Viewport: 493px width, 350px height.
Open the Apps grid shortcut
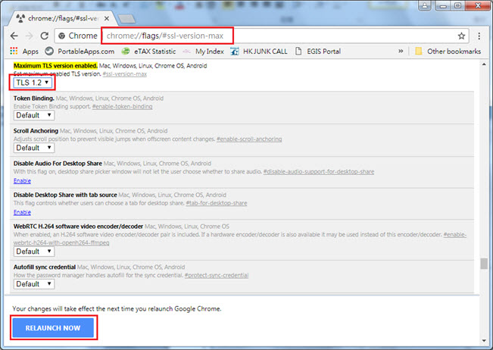(x=24, y=52)
